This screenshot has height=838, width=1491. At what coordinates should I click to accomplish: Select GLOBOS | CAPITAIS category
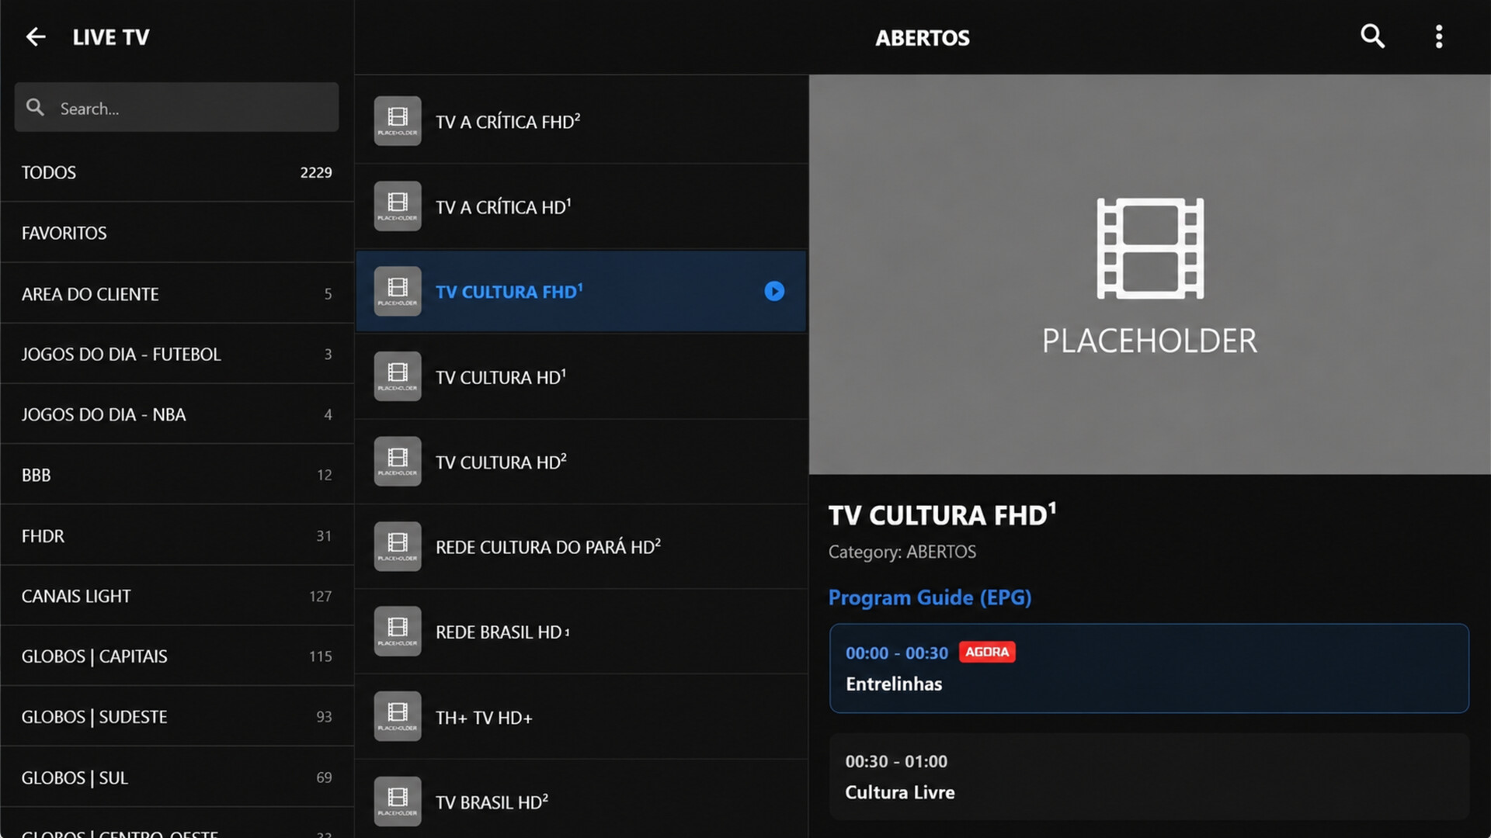coord(177,656)
